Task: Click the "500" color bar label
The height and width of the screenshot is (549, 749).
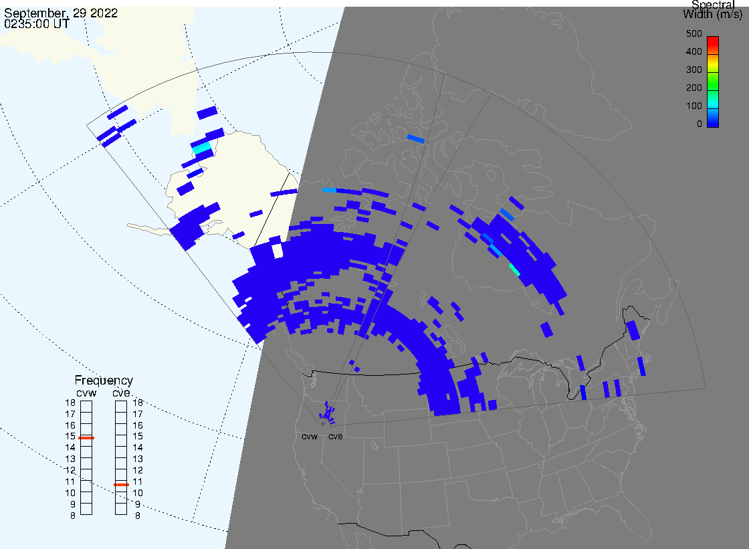Action: pos(693,33)
